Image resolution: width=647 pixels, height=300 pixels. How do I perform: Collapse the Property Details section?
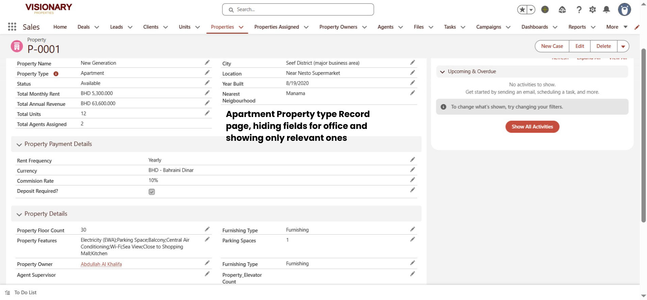pos(19,214)
